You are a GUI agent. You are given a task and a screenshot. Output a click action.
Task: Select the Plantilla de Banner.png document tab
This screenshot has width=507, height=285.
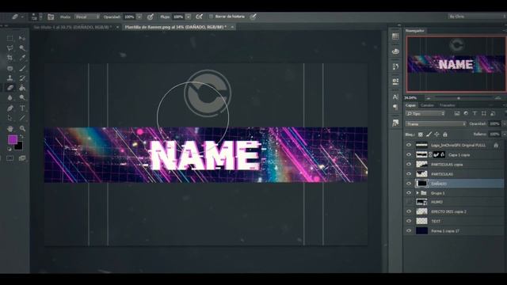click(x=177, y=27)
